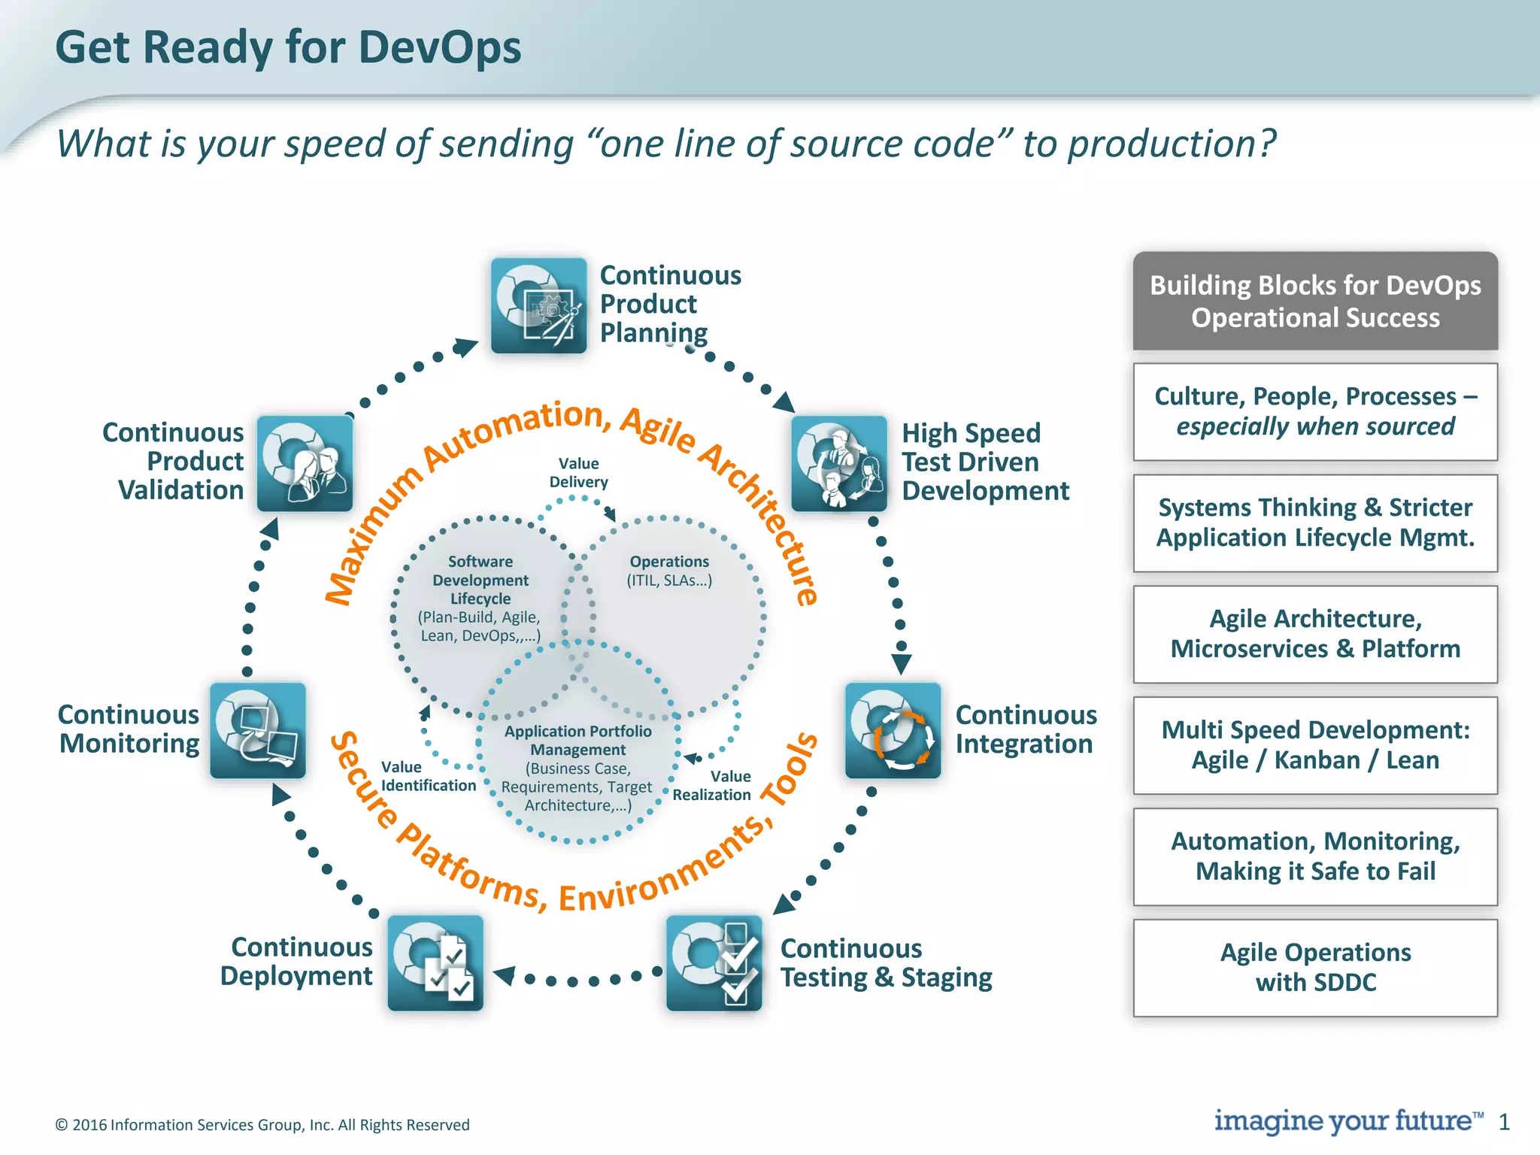This screenshot has height=1155, width=1540.
Task: Click the Continuous Deployment icon
Action: tap(435, 963)
